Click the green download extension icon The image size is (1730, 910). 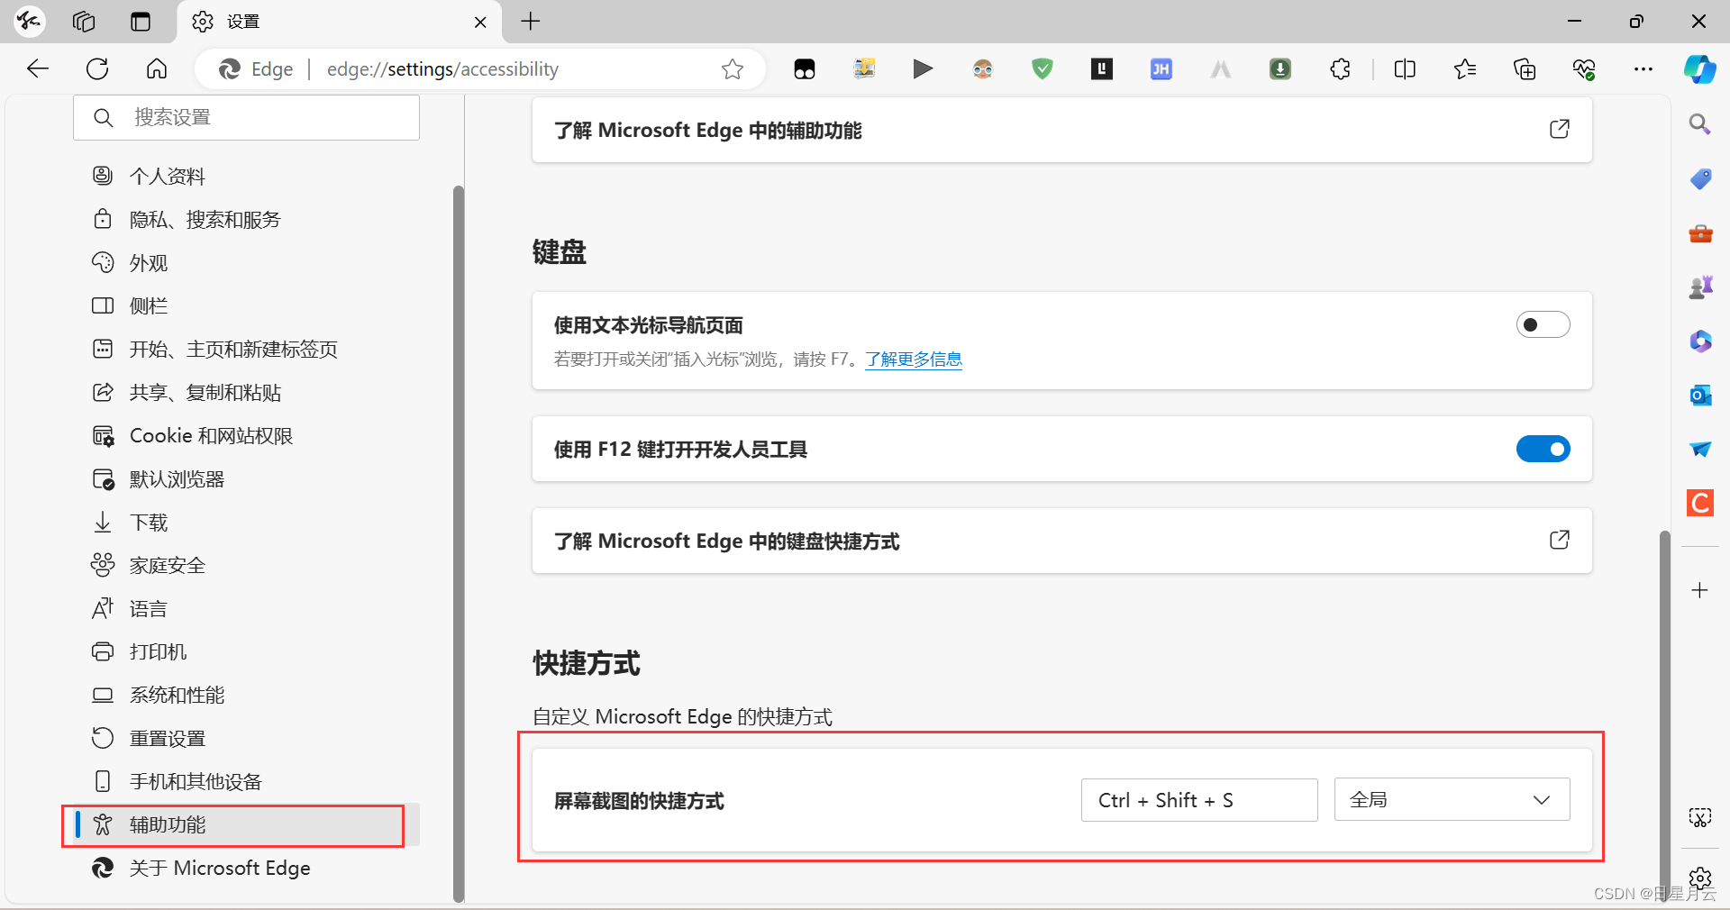pos(1280,68)
